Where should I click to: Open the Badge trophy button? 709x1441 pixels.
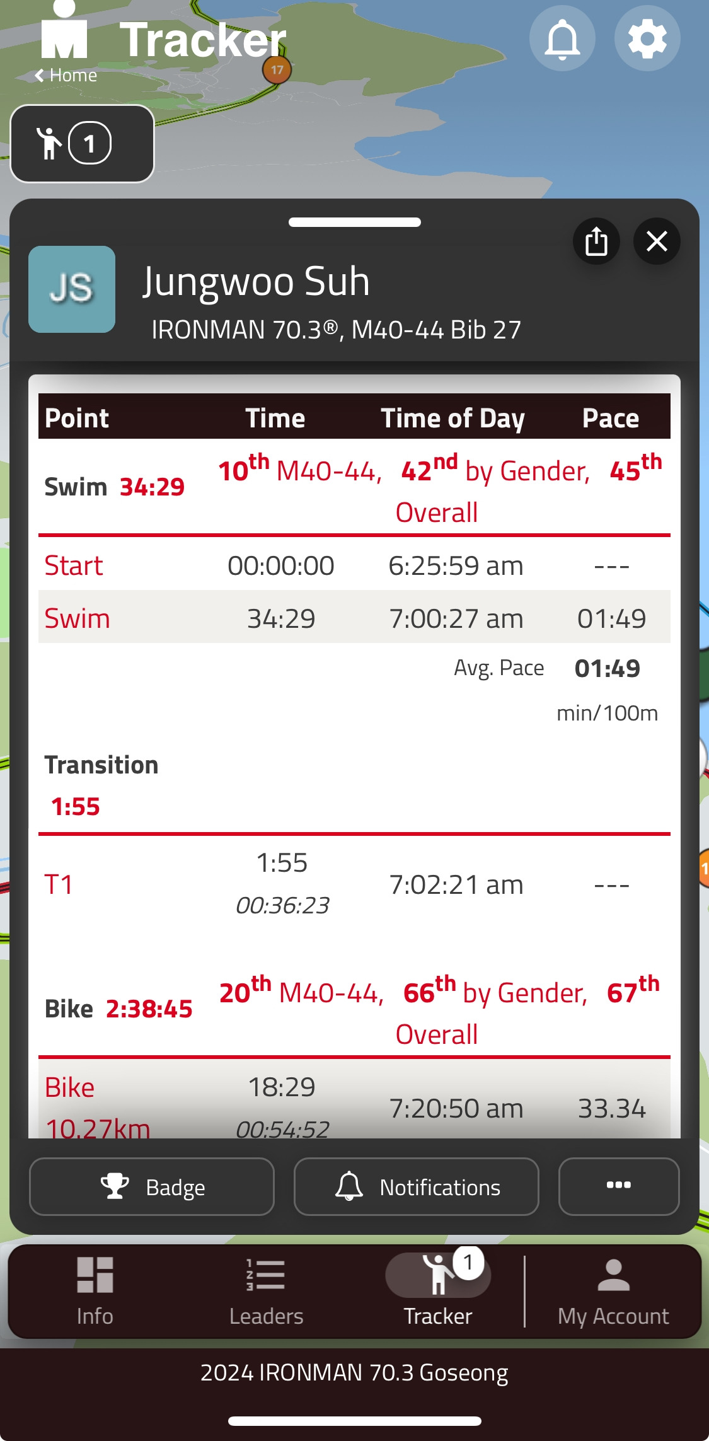coord(152,1187)
